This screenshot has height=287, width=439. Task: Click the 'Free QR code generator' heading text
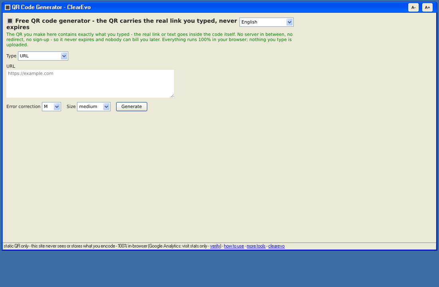pyautogui.click(x=122, y=24)
